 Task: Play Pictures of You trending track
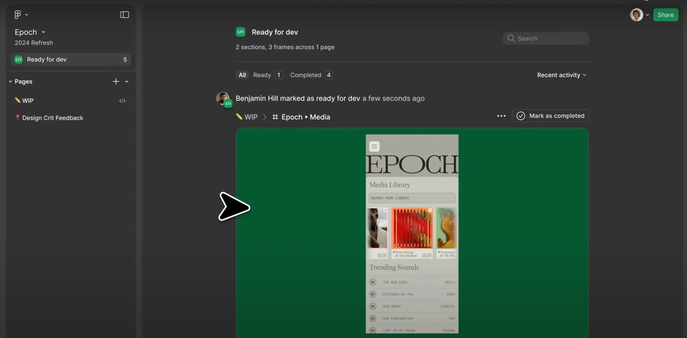click(x=373, y=294)
